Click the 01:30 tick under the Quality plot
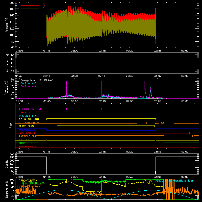The width and height of the screenshot is (202, 202). click(x=19, y=177)
